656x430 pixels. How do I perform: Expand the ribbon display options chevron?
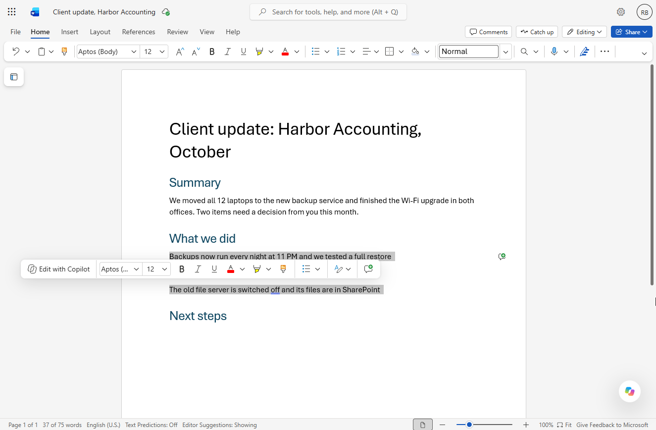pos(644,54)
